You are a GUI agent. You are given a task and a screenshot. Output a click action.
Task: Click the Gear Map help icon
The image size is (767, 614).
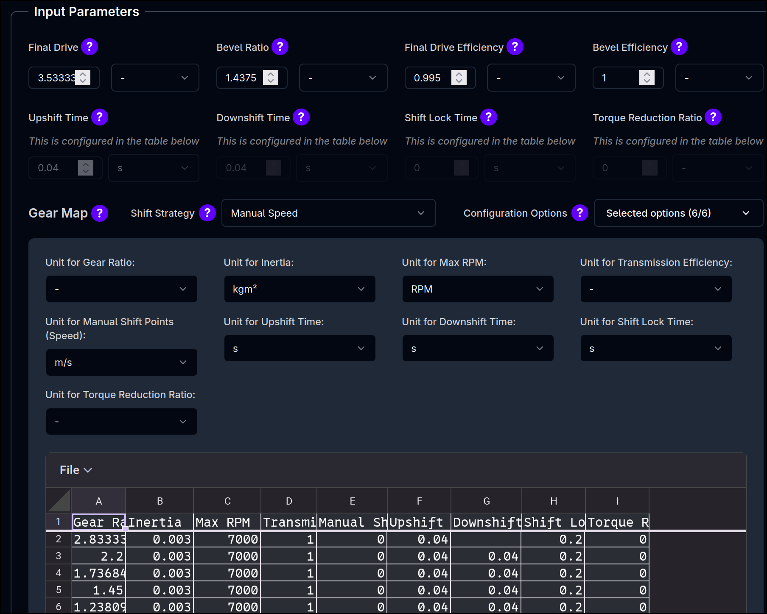click(x=100, y=213)
